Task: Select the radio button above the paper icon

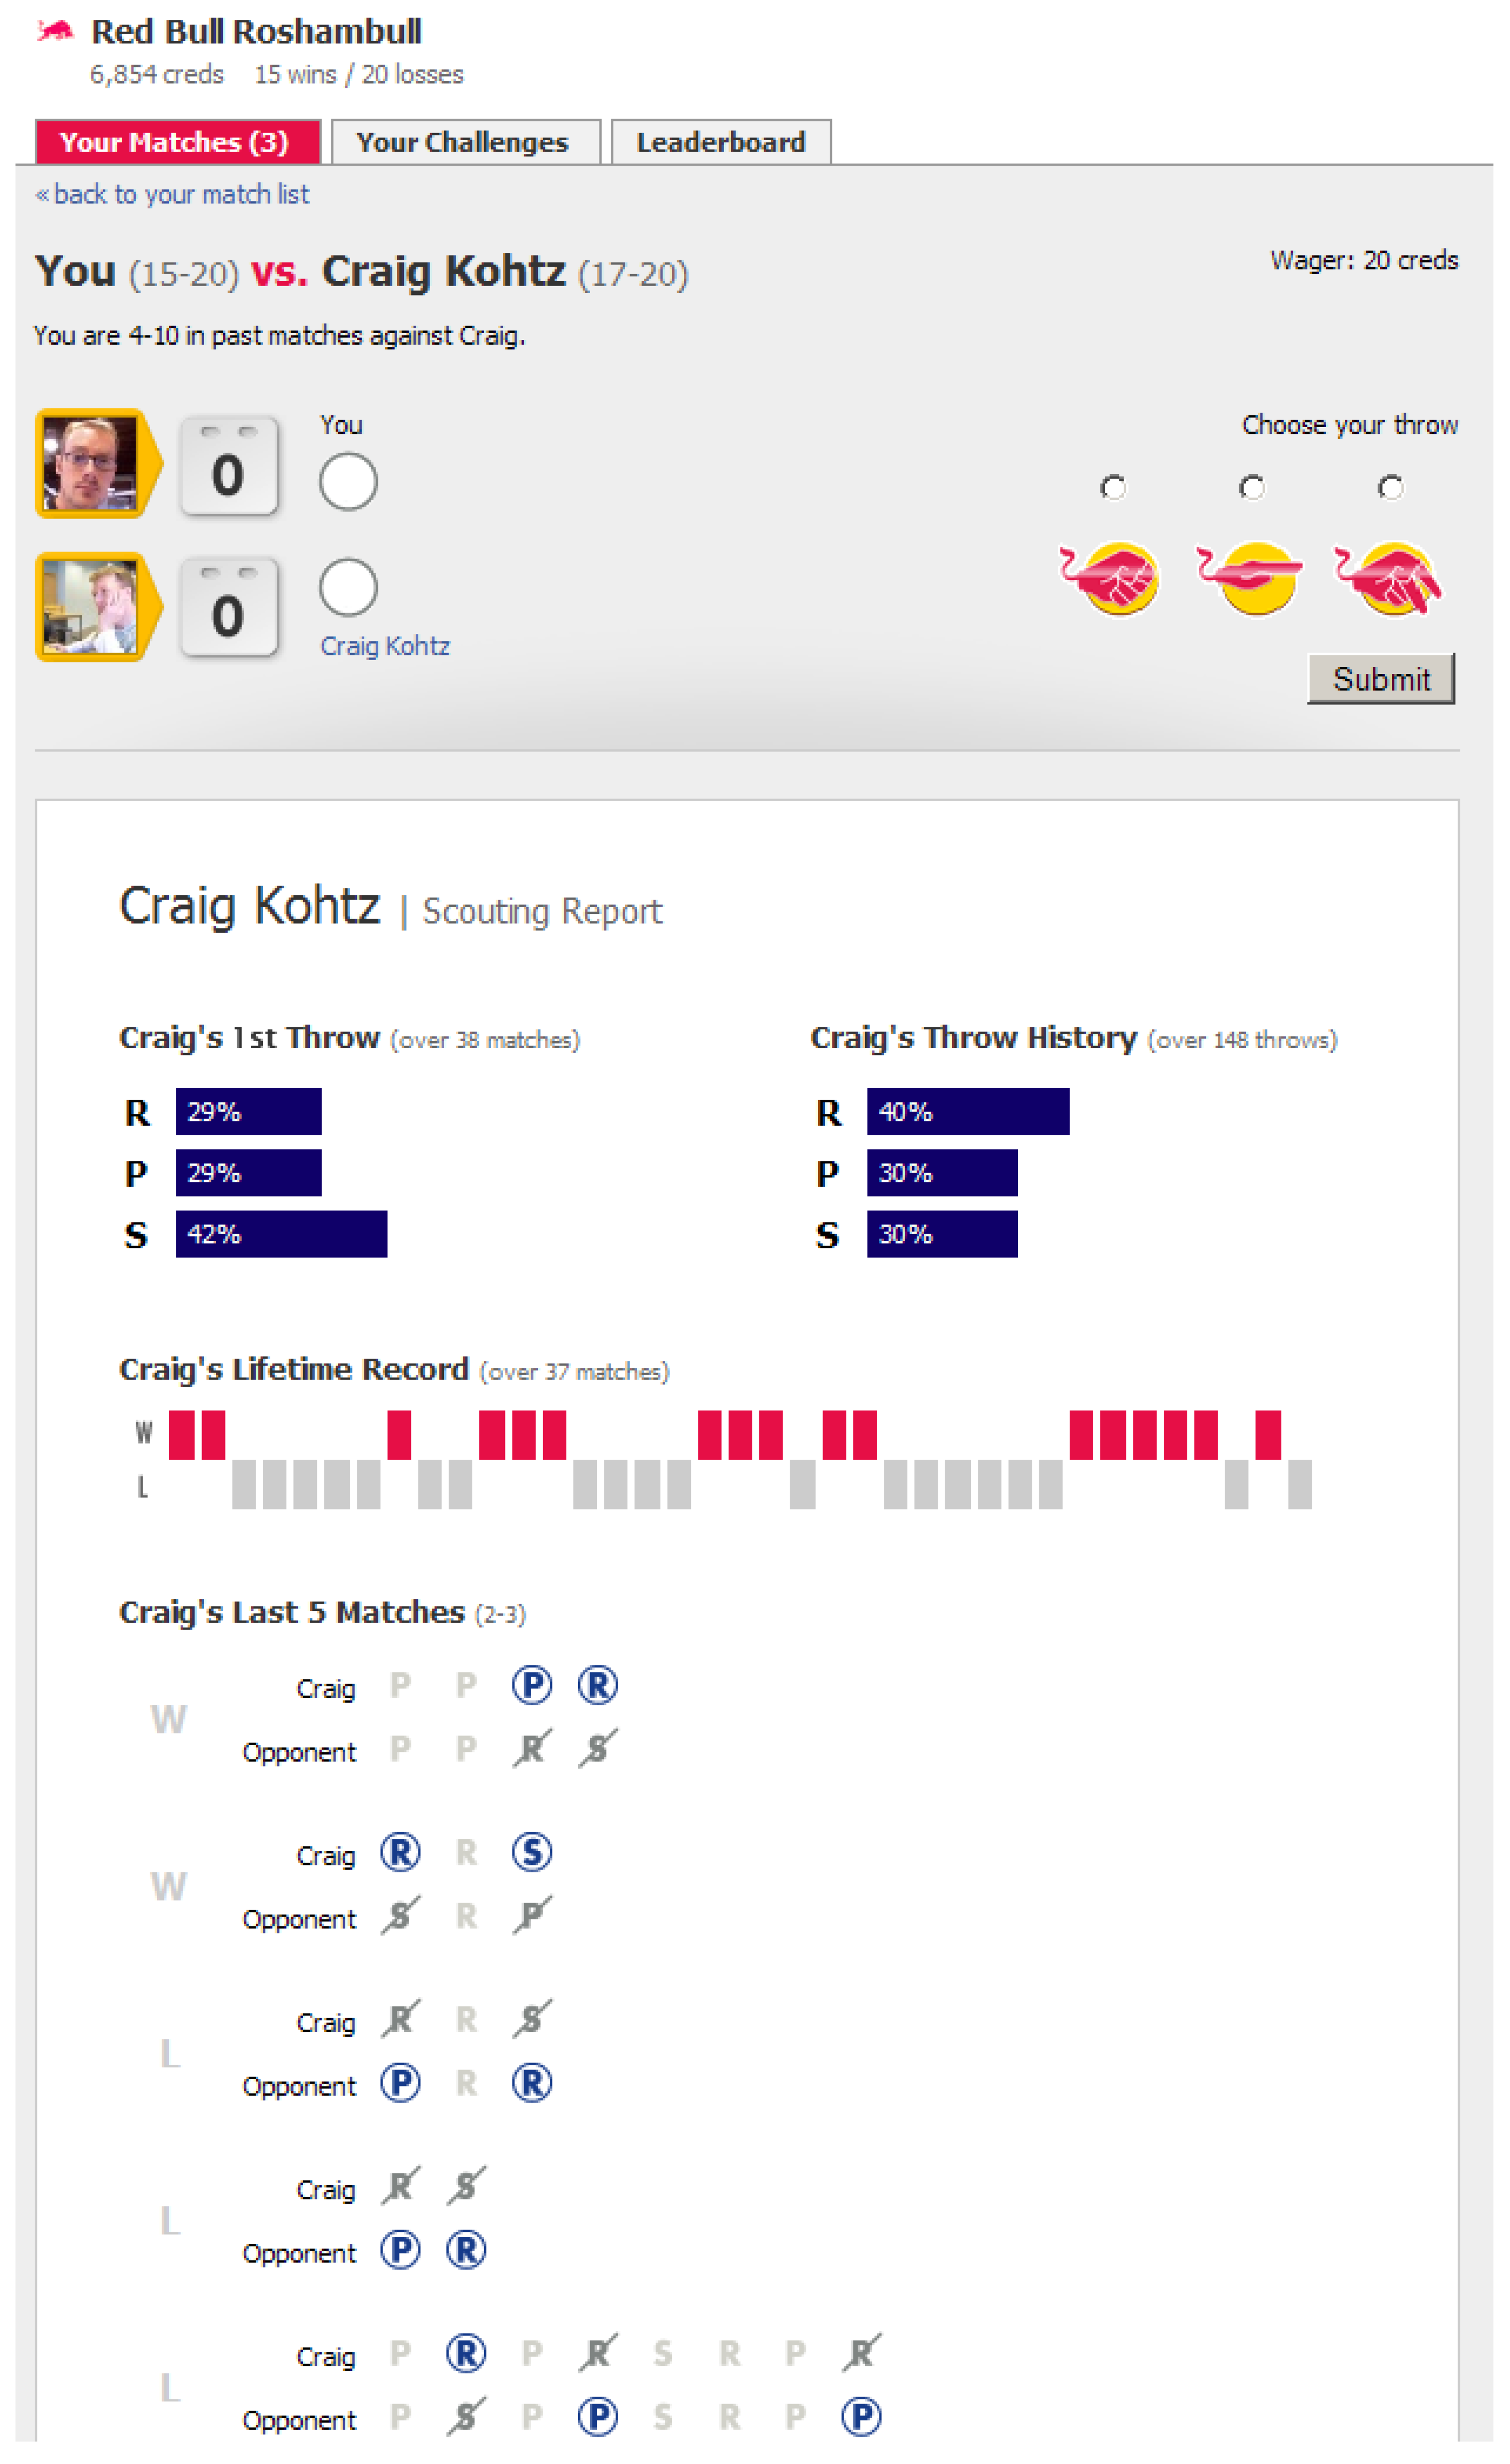Action: coord(1251,487)
